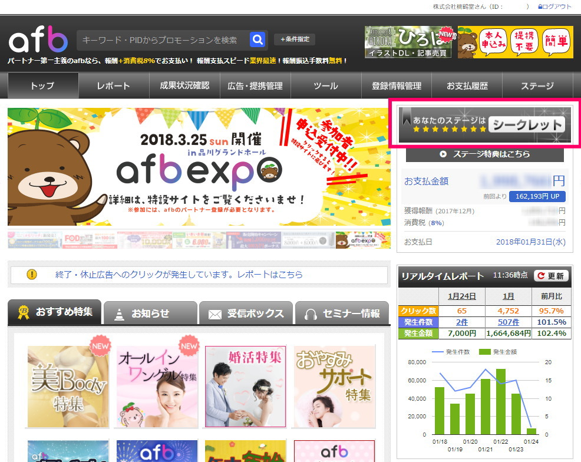The image size is (581, 462).
Task: Click the lock icon beside ログアウト
Action: [540, 6]
